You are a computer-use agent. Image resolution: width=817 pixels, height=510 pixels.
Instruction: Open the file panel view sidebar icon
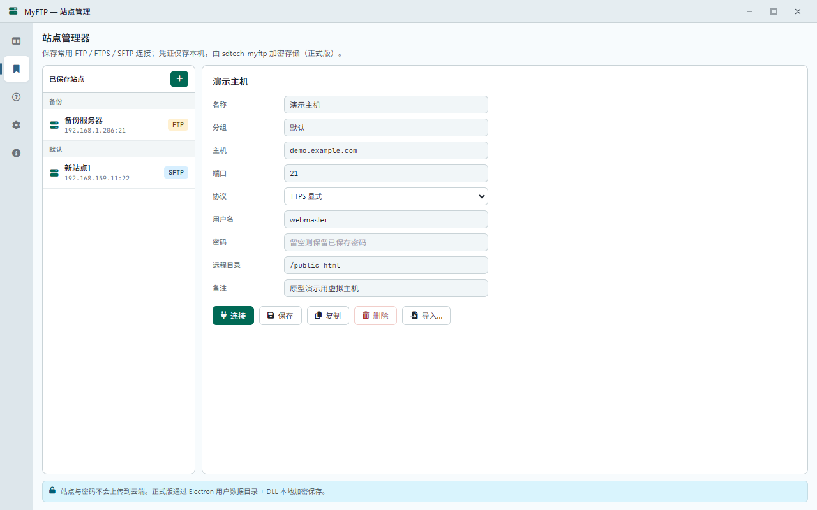click(17, 41)
